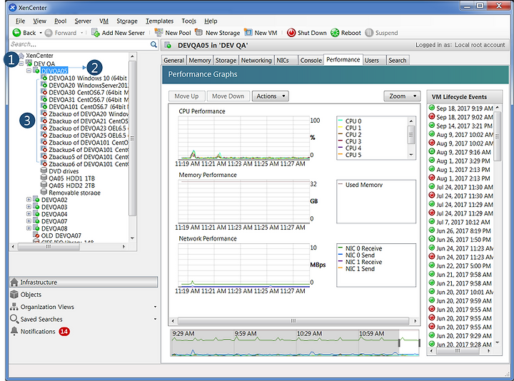Select Jul 7, 2017 10:12 AM lifecycle event
The width and height of the screenshot is (514, 381).
pos(460,222)
